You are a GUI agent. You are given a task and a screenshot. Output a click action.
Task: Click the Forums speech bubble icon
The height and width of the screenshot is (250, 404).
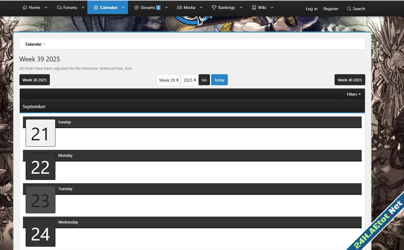[59, 7]
